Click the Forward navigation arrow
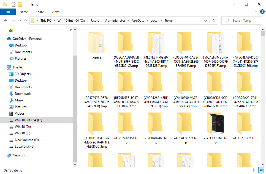Viewport: 266px width, 174px height. click(x=13, y=21)
